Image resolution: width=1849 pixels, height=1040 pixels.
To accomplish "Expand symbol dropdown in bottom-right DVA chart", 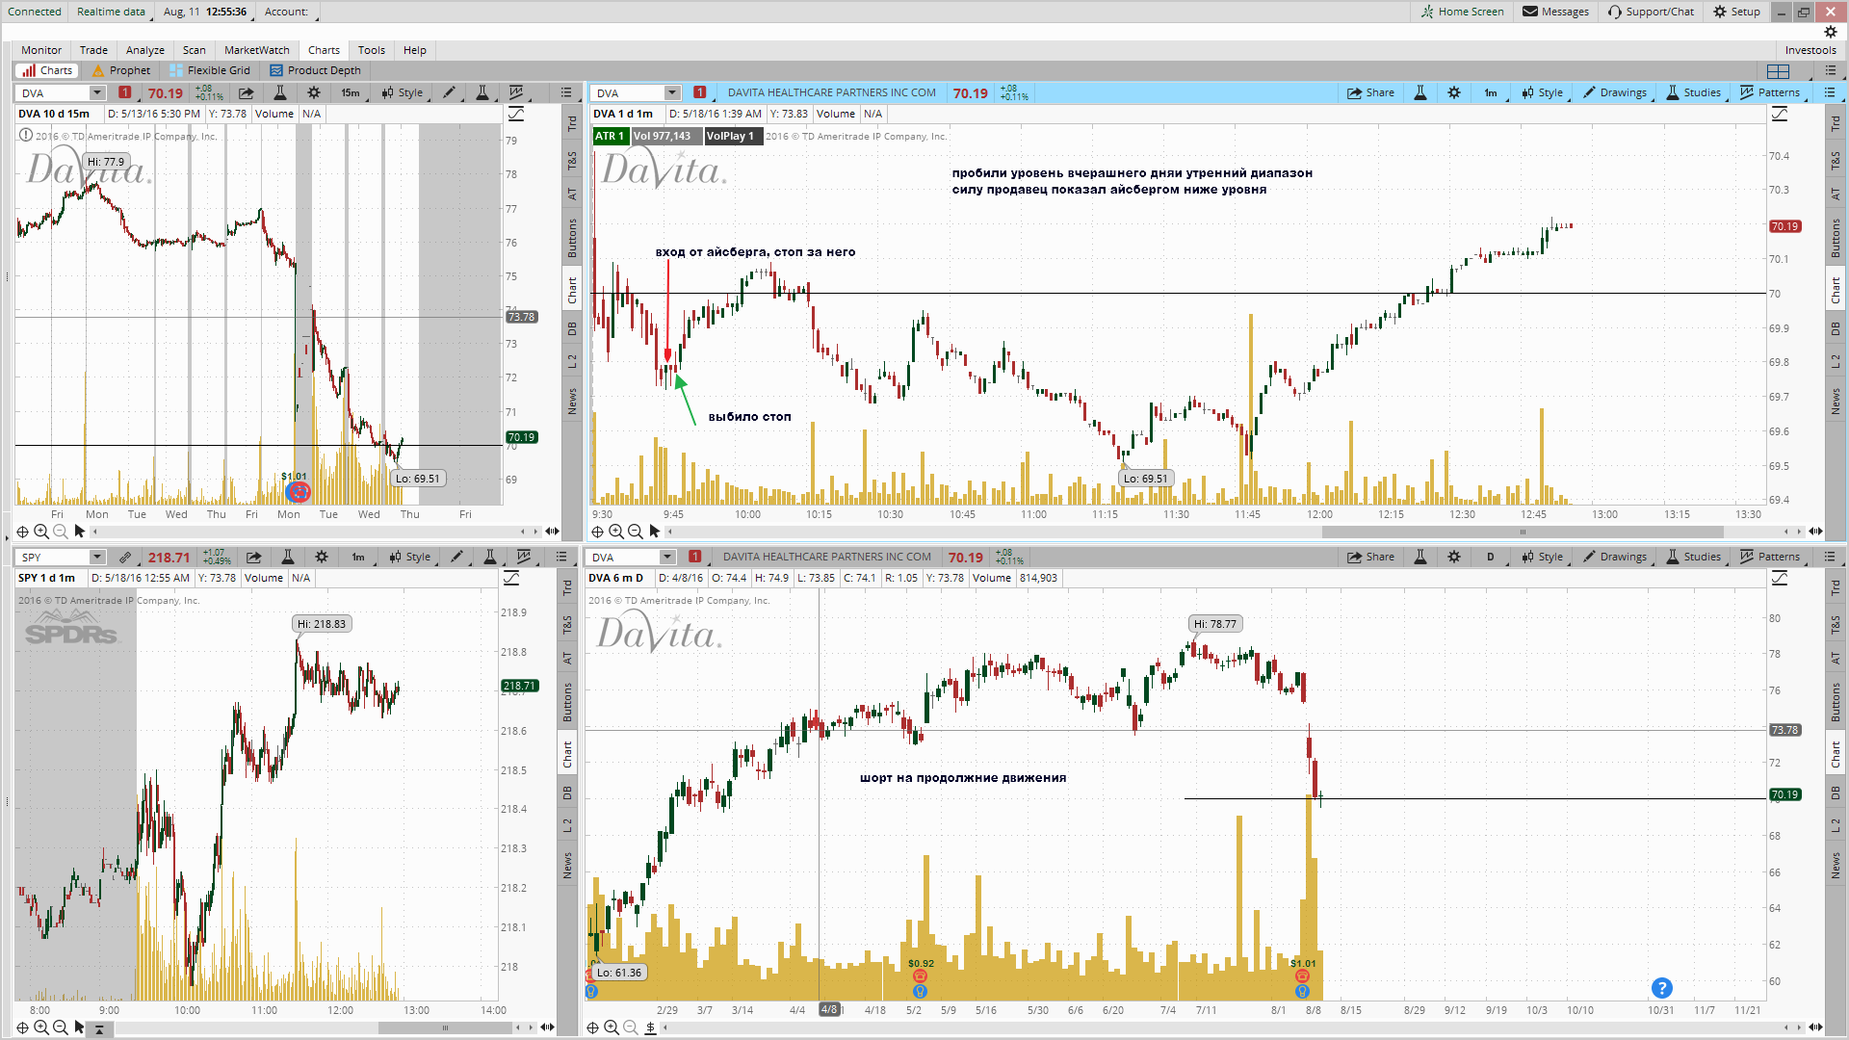I will 667,558.
